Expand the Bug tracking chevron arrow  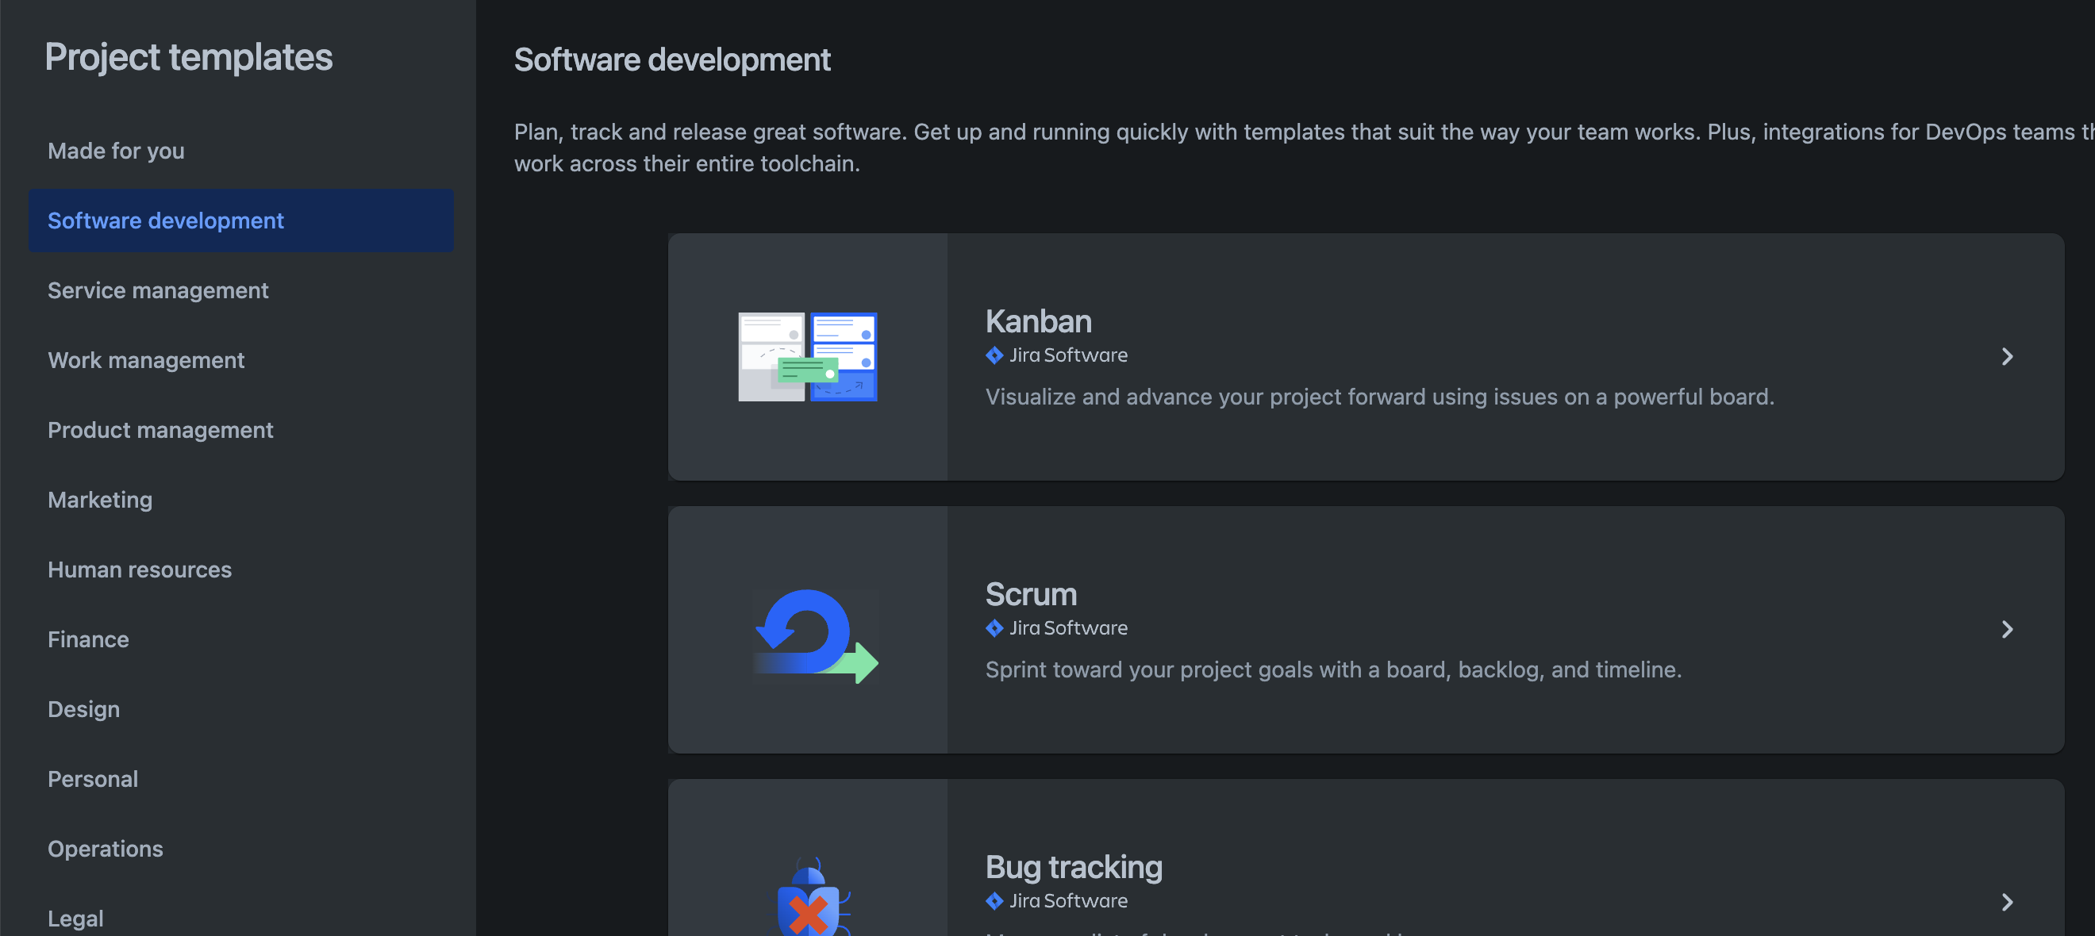pos(2006,901)
